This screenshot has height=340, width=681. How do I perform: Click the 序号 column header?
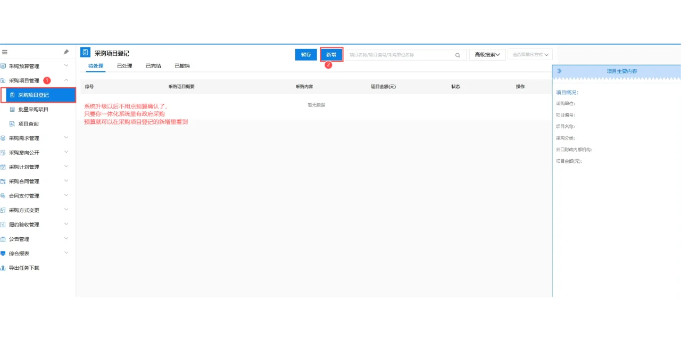click(89, 87)
